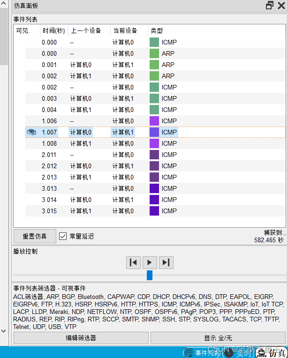Click the ICMP swatch in the 2.011 row

pyautogui.click(x=154, y=155)
